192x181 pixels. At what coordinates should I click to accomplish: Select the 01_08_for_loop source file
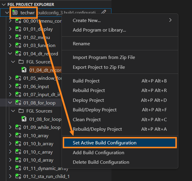[45, 119]
